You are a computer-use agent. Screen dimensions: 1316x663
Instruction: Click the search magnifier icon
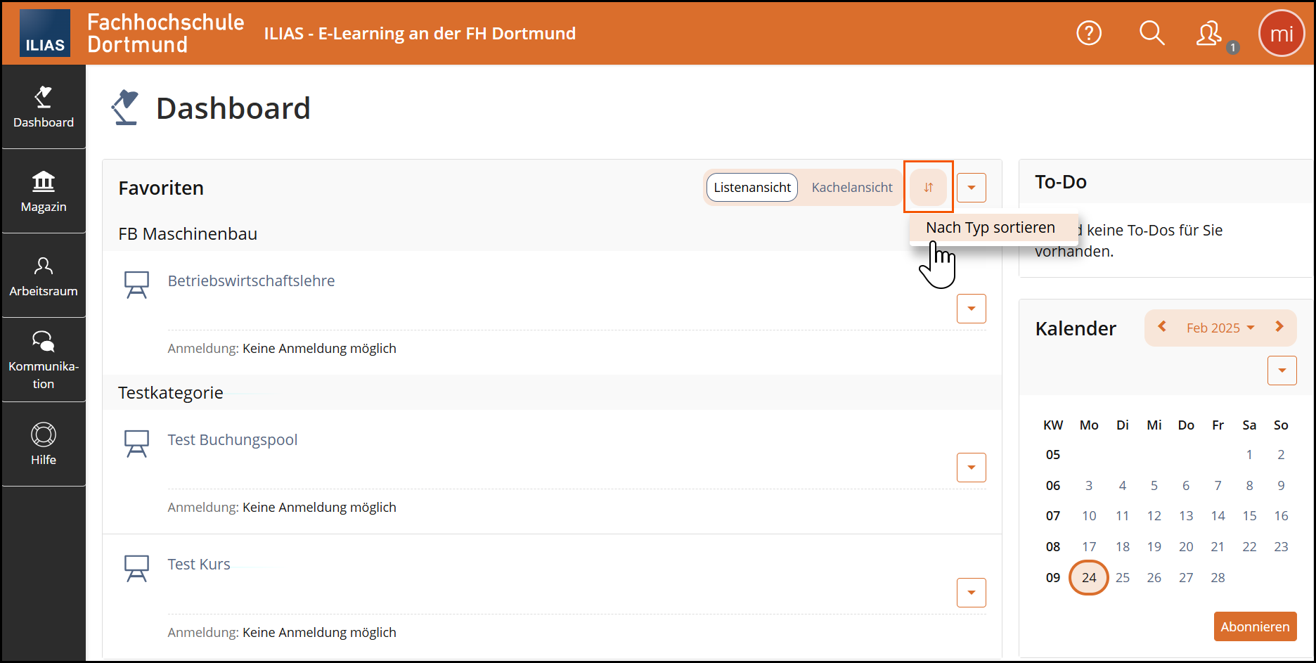tap(1151, 33)
